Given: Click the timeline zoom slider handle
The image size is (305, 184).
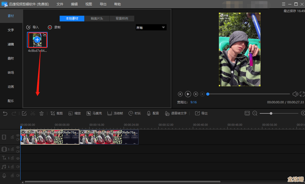Looking at the screenshot, I should [x=271, y=113].
